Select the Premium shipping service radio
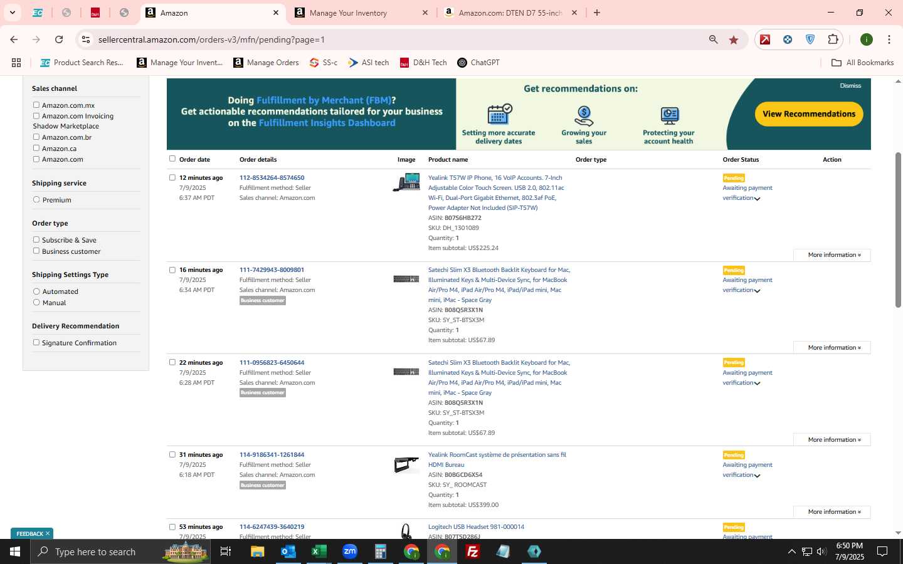Screen dimensions: 903x564 click(x=36, y=200)
